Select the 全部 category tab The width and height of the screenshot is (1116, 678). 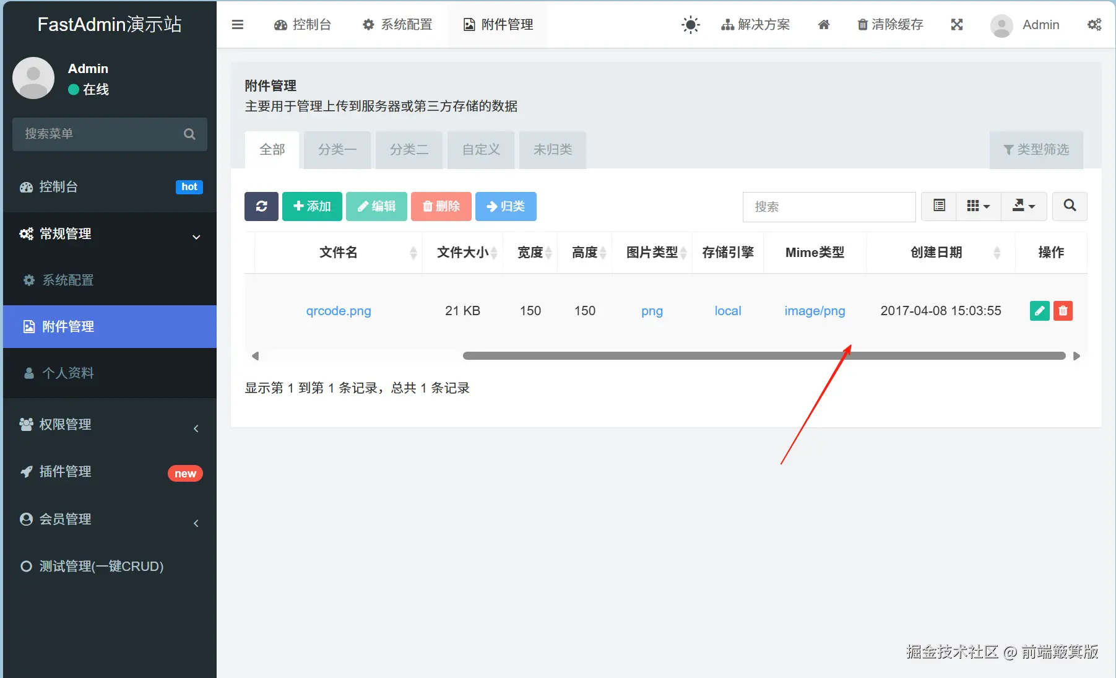[272, 150]
